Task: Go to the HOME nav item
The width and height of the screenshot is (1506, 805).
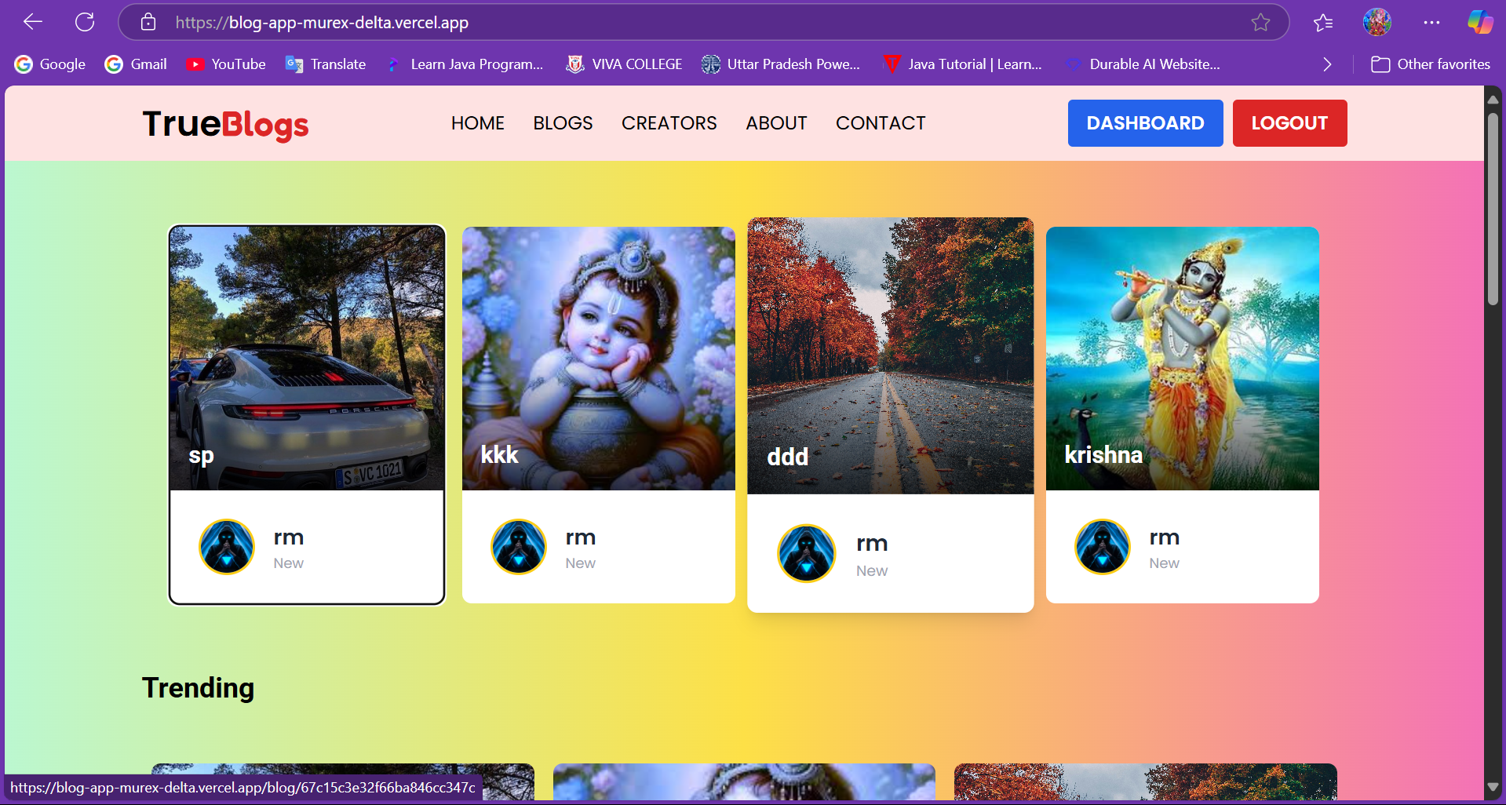Action: coord(478,123)
